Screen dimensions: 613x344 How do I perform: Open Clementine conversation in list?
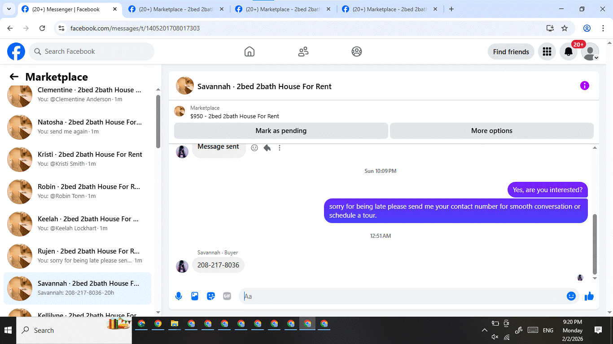[x=77, y=95]
